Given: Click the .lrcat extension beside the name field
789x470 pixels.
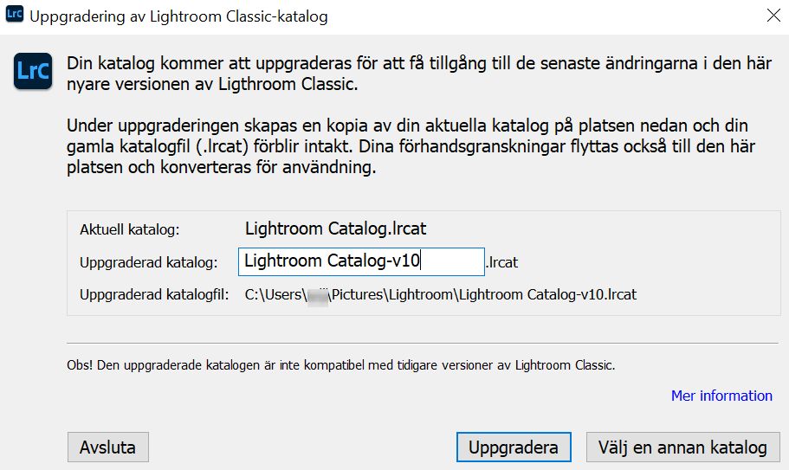Looking at the screenshot, I should coord(503,261).
